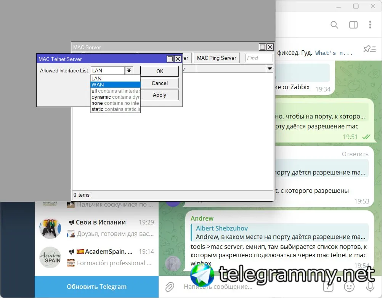This screenshot has width=382, height=298.
Task: Open the quoted Albert Shebzuhov reply
Action: [279, 232]
